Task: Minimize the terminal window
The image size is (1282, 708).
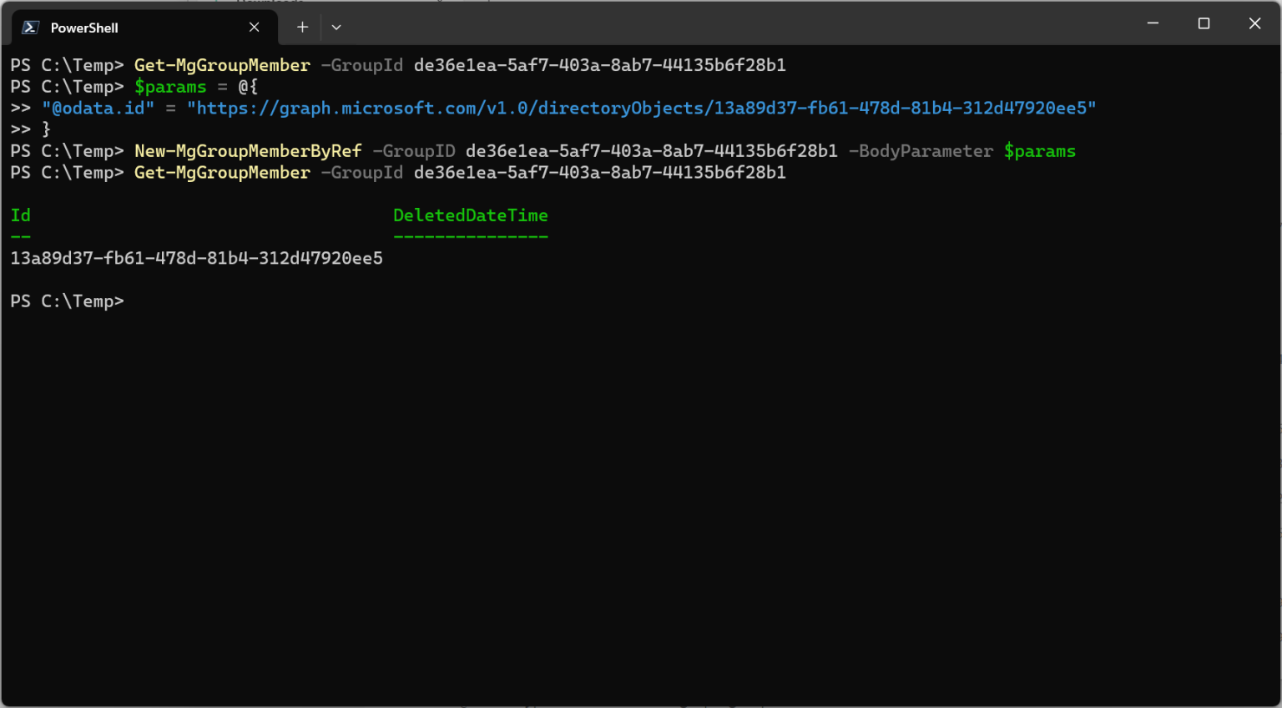Action: pos(1153,23)
